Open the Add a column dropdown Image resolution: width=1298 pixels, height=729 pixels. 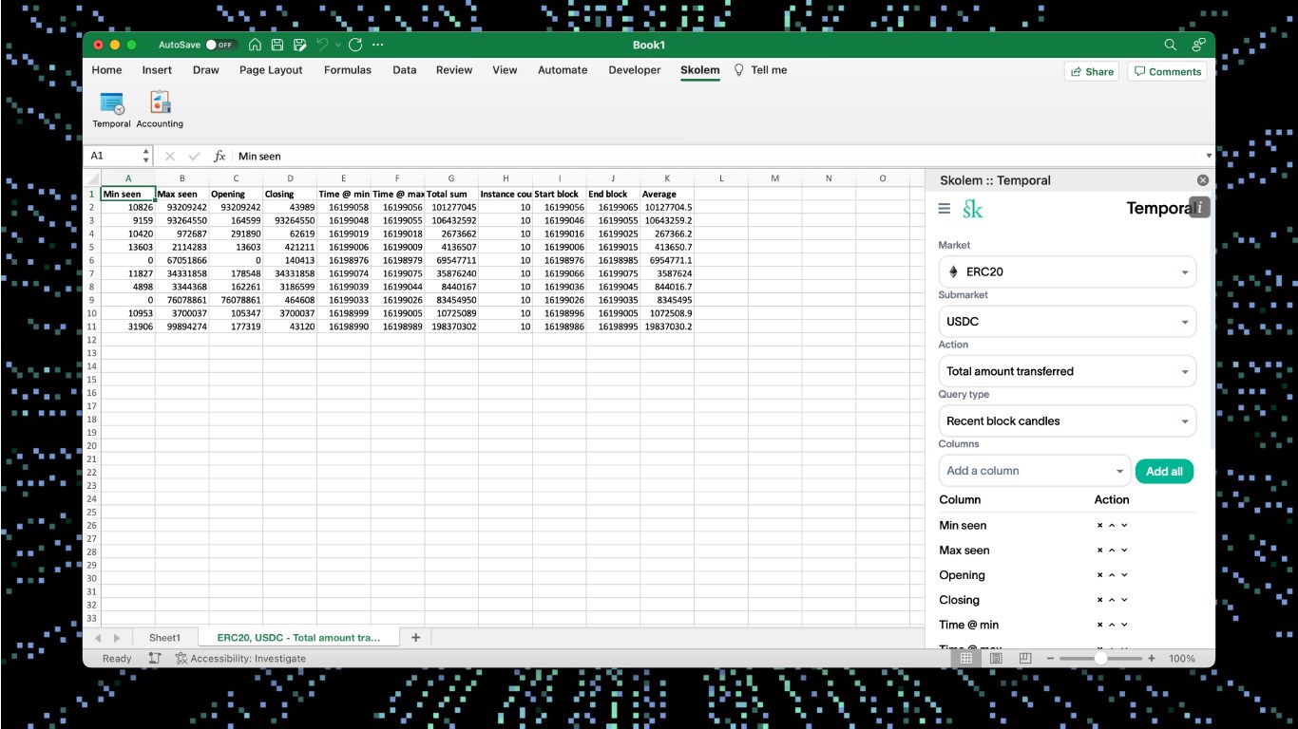[x=1035, y=471]
